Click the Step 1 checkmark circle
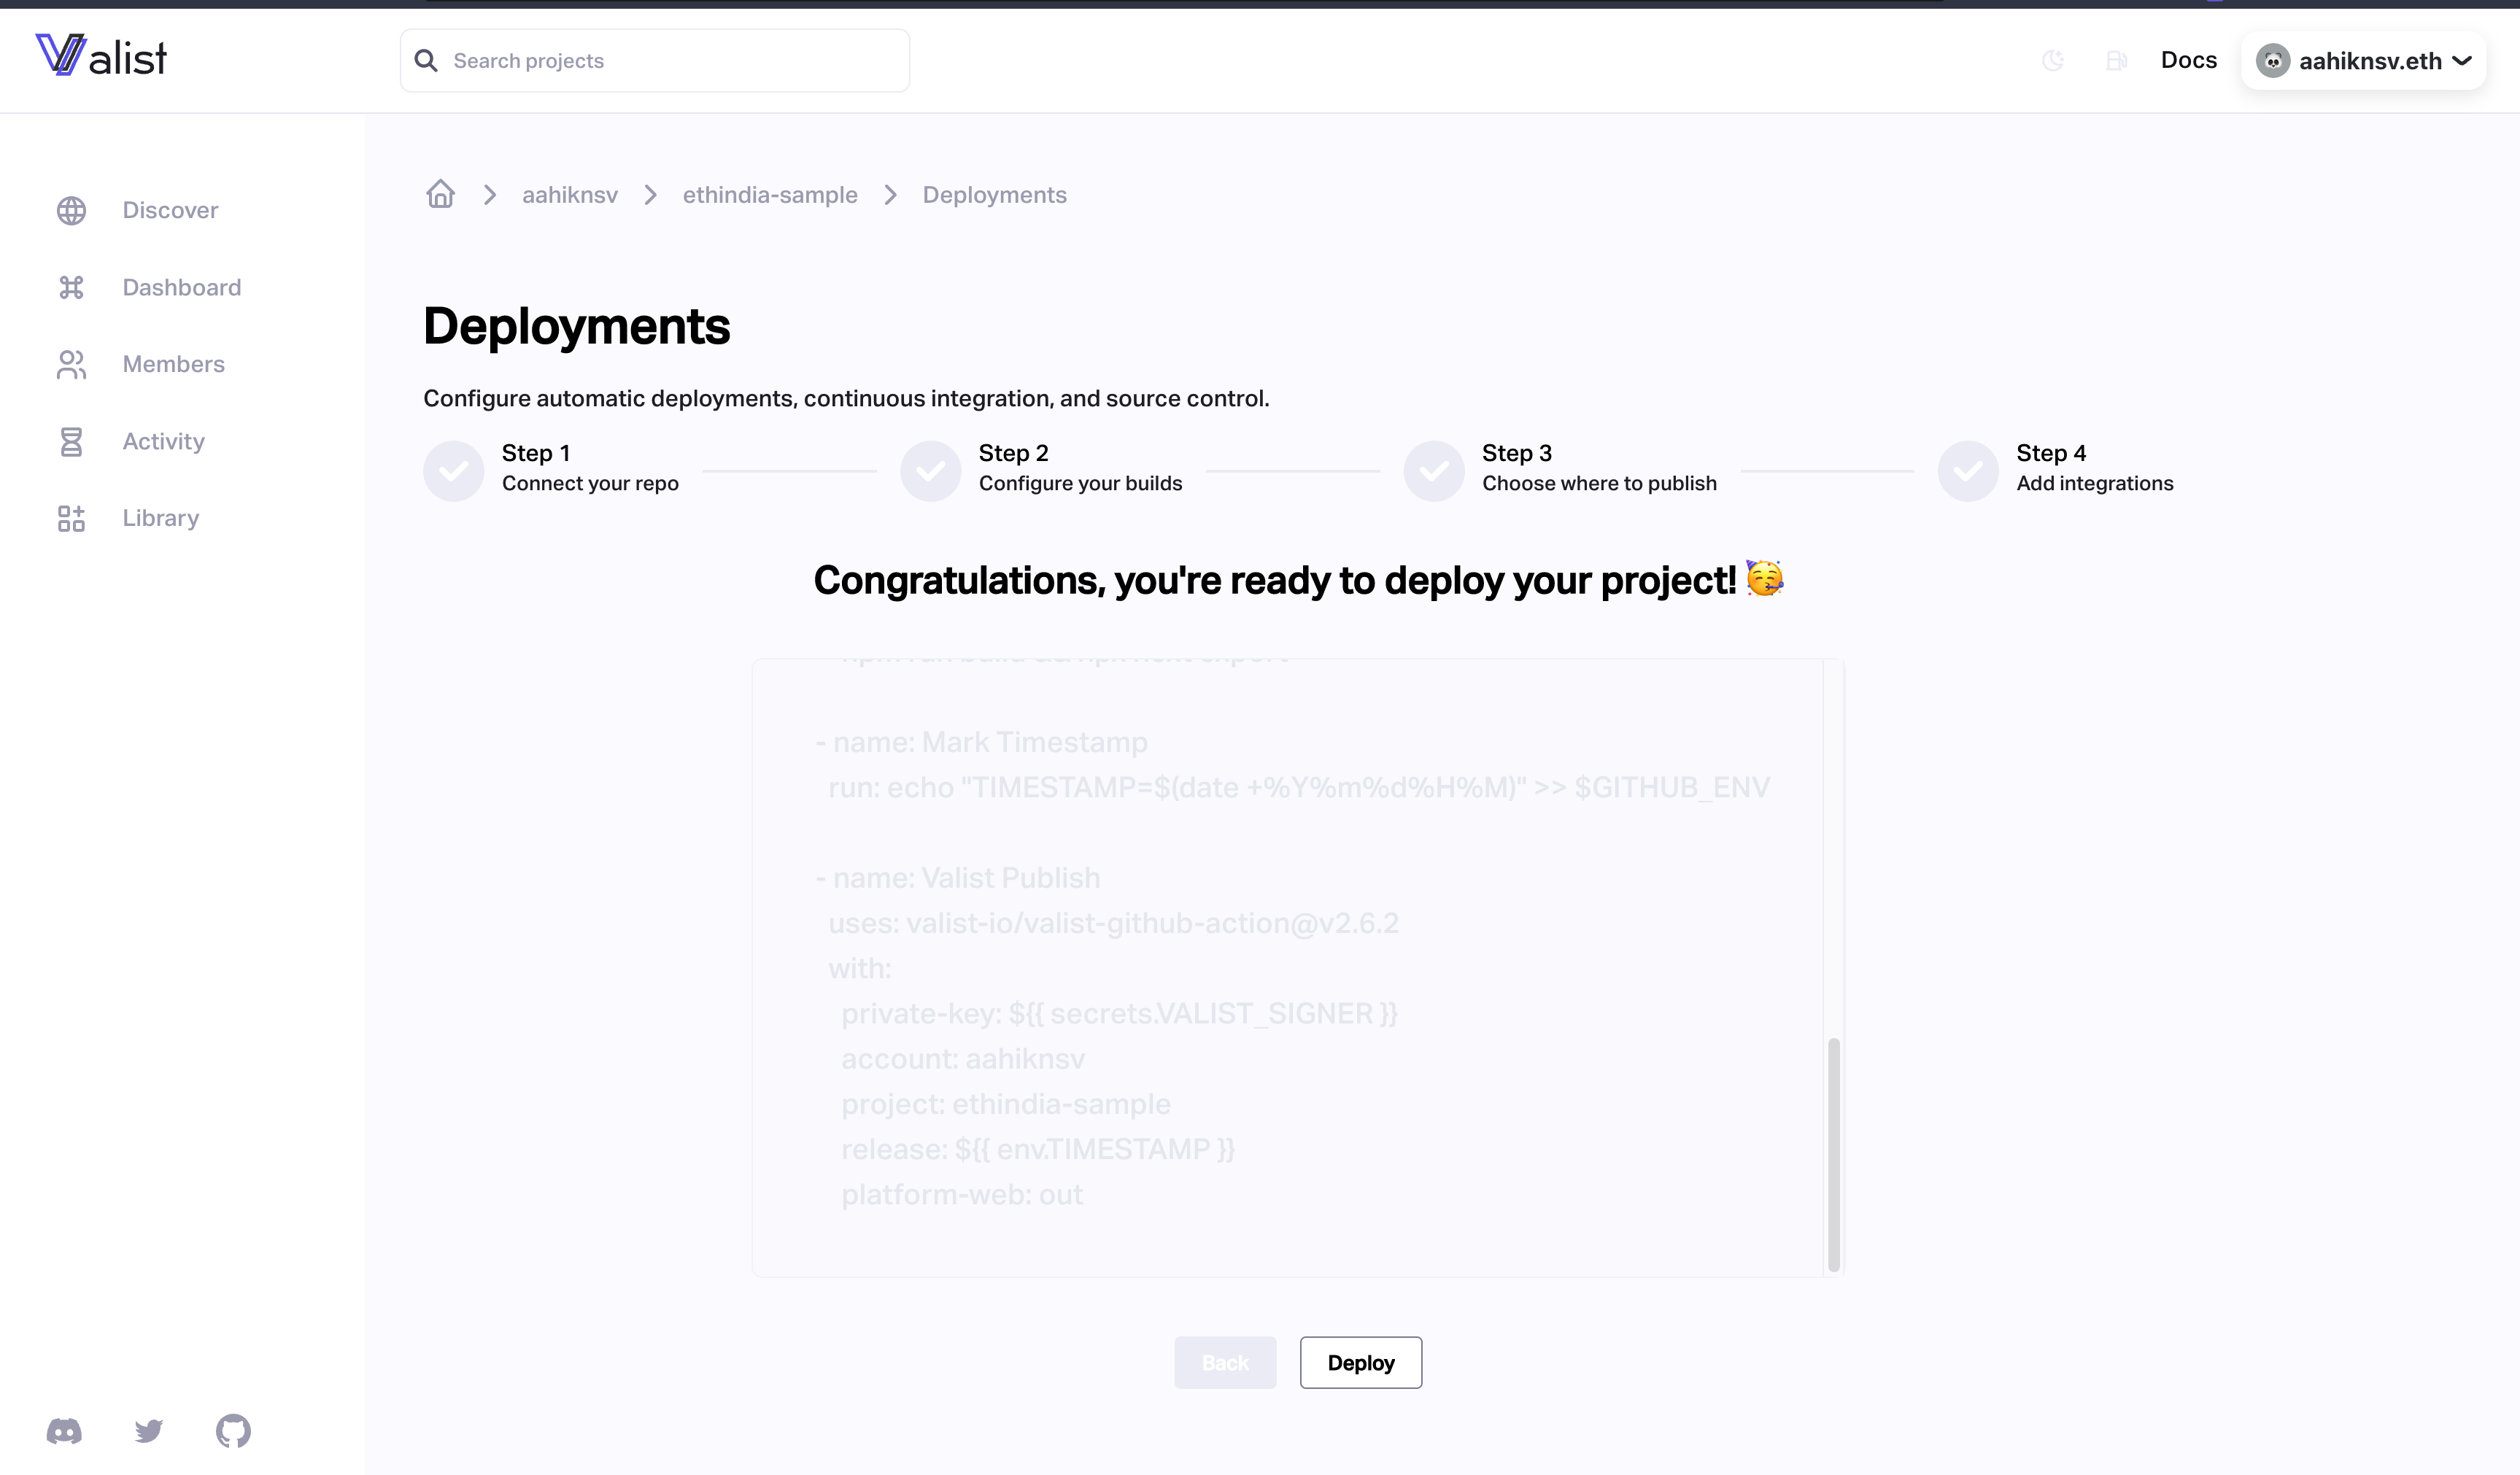This screenshot has width=2520, height=1475. 453,470
